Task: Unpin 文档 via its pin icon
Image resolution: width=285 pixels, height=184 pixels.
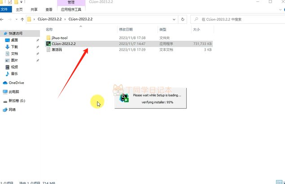Action: (38, 54)
